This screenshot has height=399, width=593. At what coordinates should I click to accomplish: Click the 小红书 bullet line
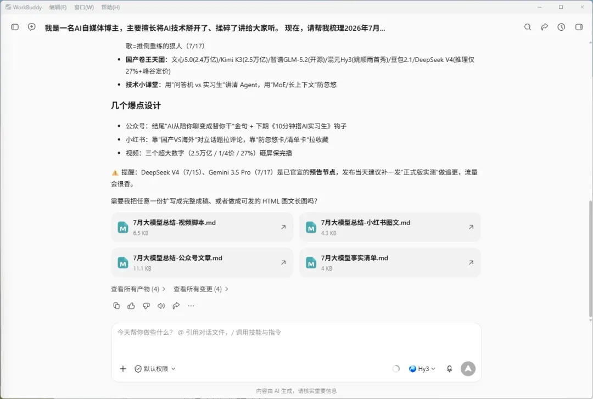click(227, 139)
